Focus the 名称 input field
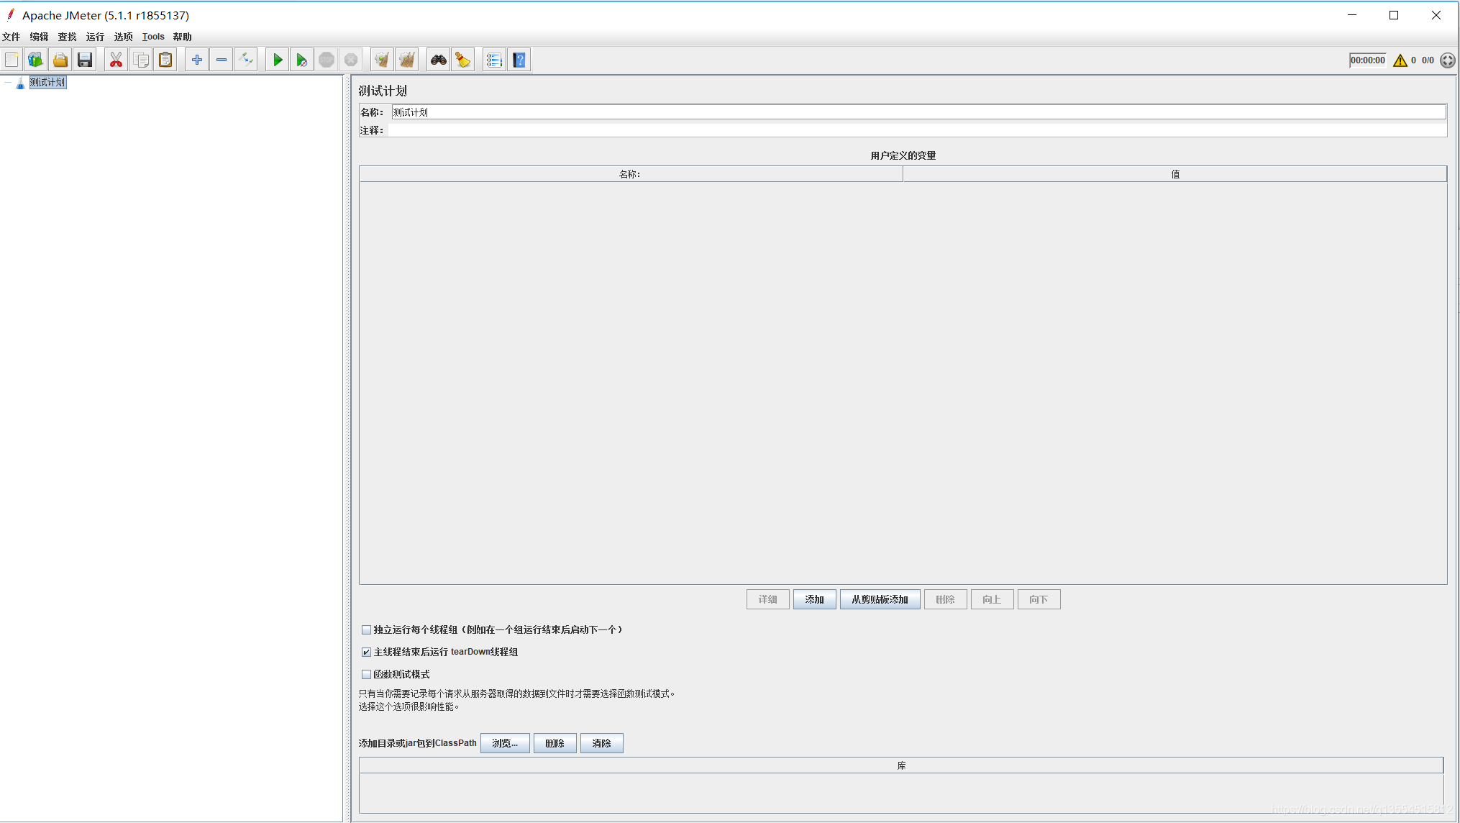1460x823 pixels. pos(918,112)
